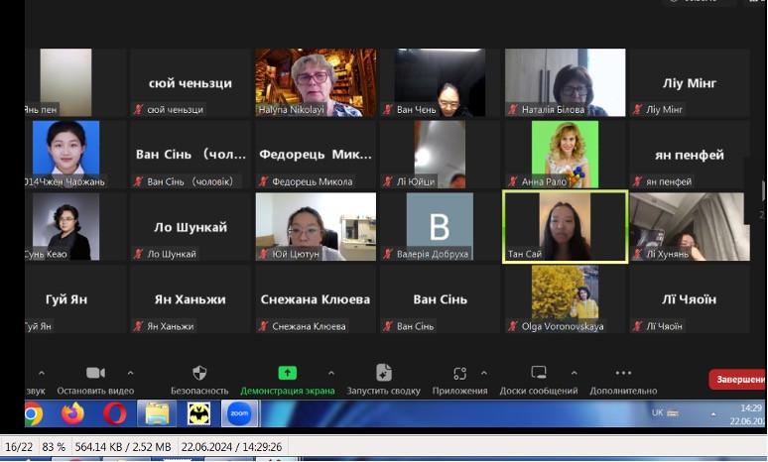Open Firefox from the taskbar
Image resolution: width=768 pixels, height=462 pixels.
point(73,413)
